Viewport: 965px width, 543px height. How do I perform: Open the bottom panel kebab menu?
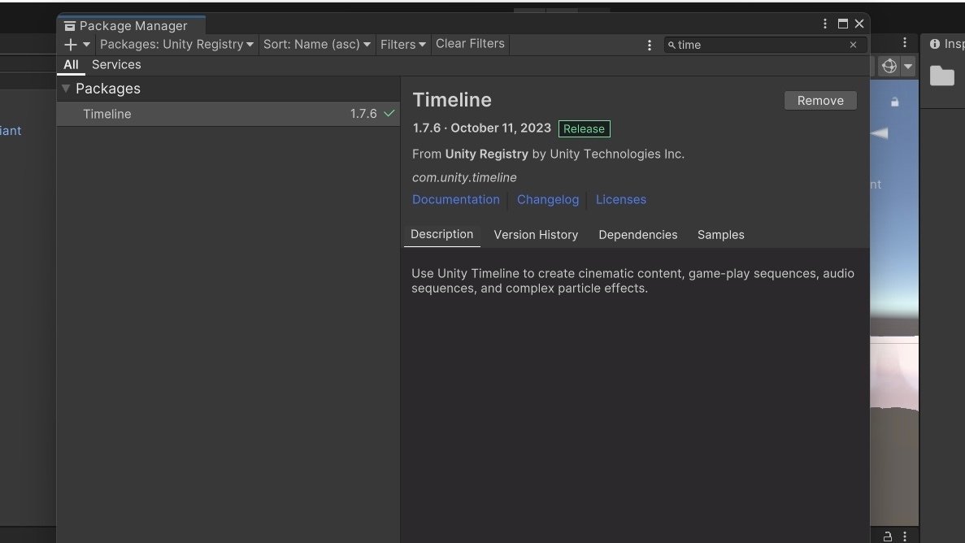tap(905, 536)
